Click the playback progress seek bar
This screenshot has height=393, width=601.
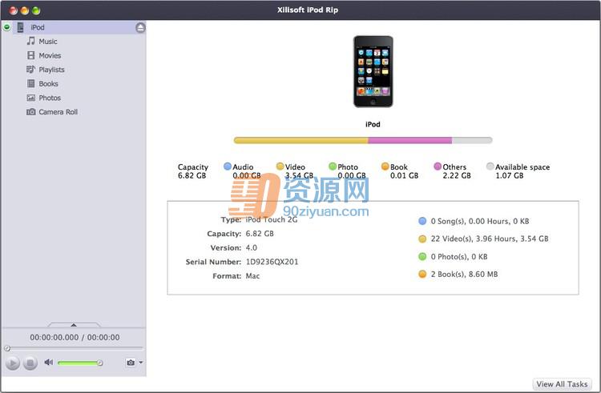click(x=75, y=348)
